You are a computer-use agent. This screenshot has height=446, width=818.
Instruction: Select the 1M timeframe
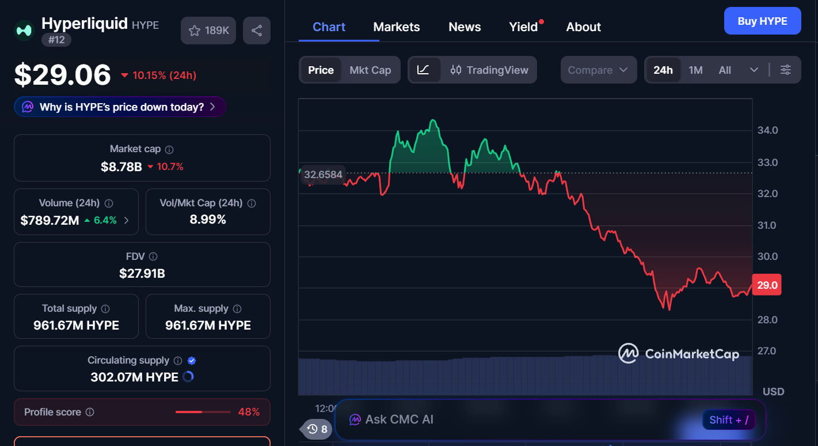tap(695, 70)
